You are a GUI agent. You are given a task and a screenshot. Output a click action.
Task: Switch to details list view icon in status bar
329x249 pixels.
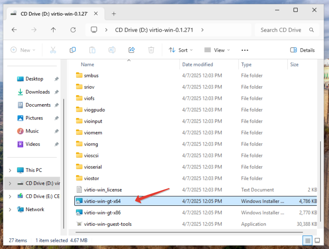[x=308, y=241]
